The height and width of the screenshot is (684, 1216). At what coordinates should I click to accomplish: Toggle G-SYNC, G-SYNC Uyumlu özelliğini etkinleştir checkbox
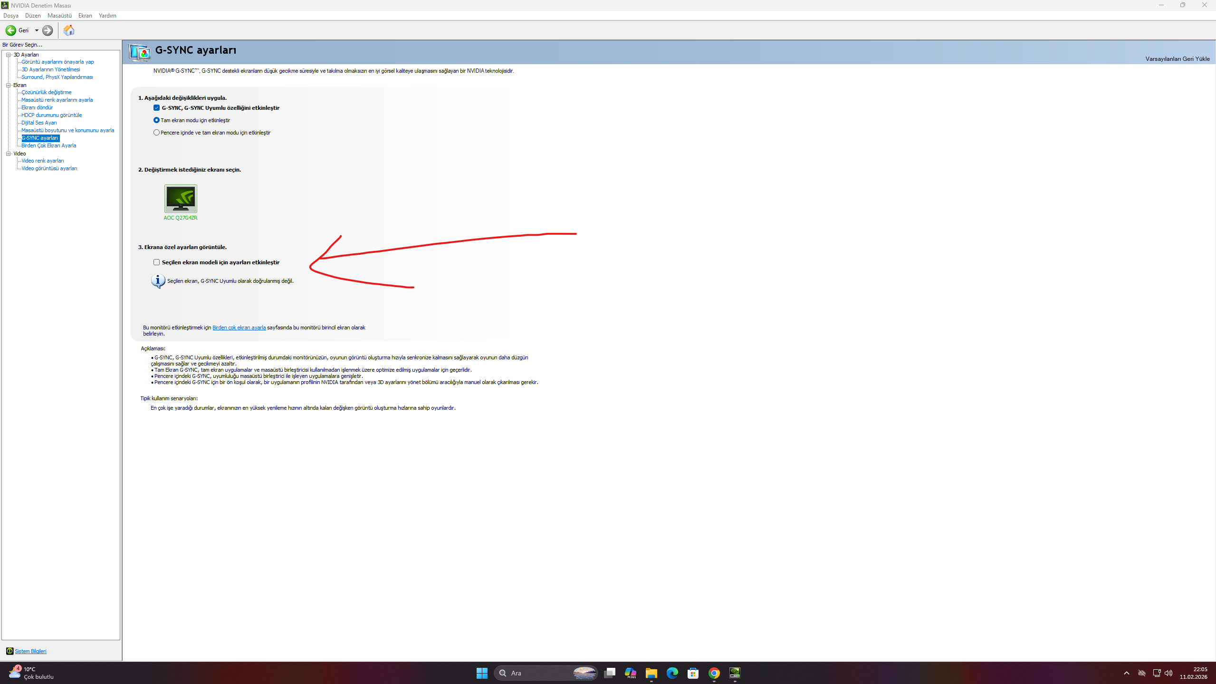click(x=156, y=108)
